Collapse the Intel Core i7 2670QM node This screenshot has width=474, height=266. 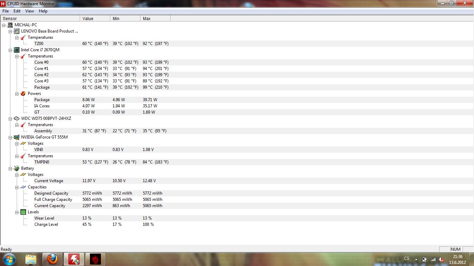point(10,50)
